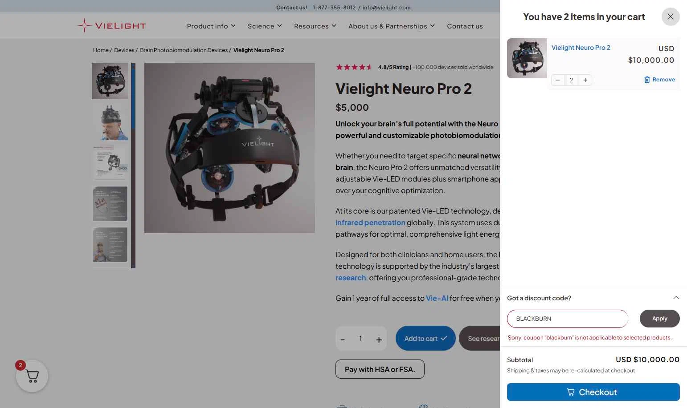Image resolution: width=687 pixels, height=408 pixels.
Task: Open Vie-AI link
Action: click(x=437, y=298)
